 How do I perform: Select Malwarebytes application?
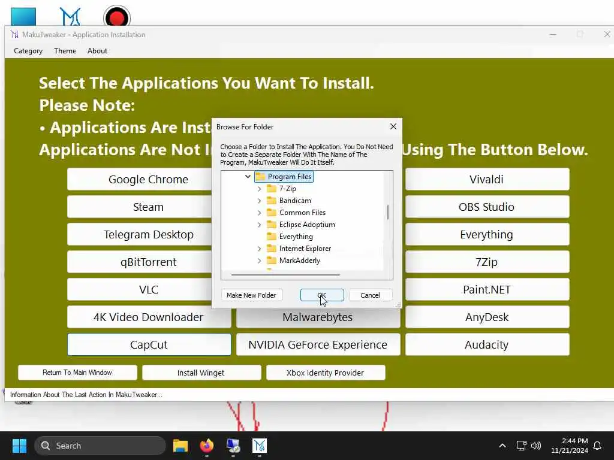318,317
